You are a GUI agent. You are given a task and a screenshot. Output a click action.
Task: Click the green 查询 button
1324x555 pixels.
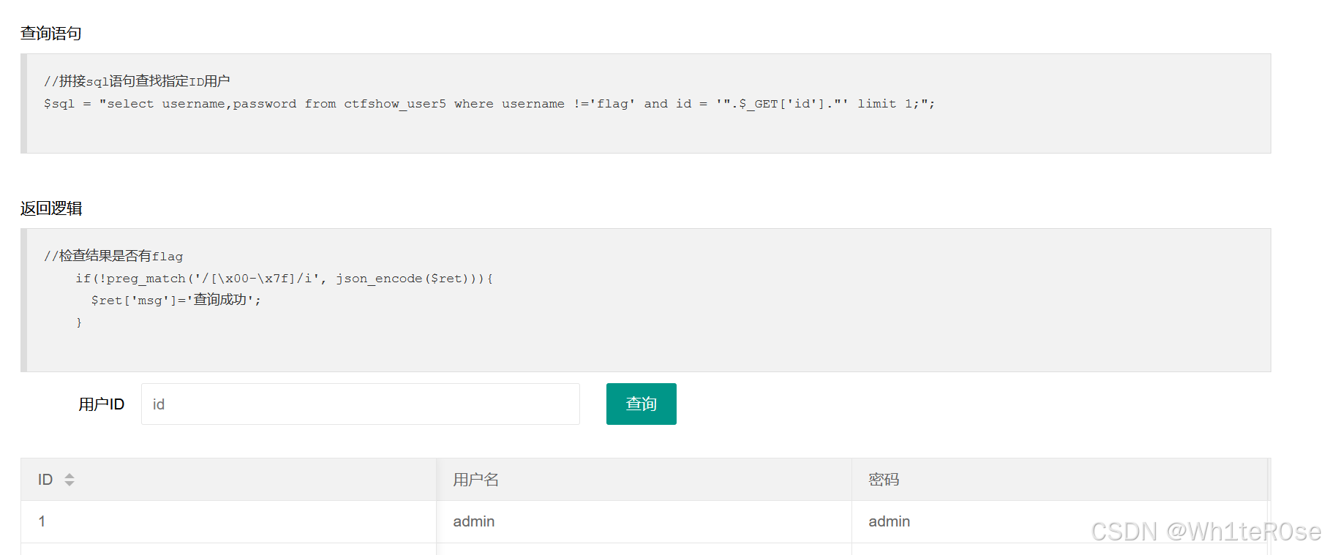[641, 404]
